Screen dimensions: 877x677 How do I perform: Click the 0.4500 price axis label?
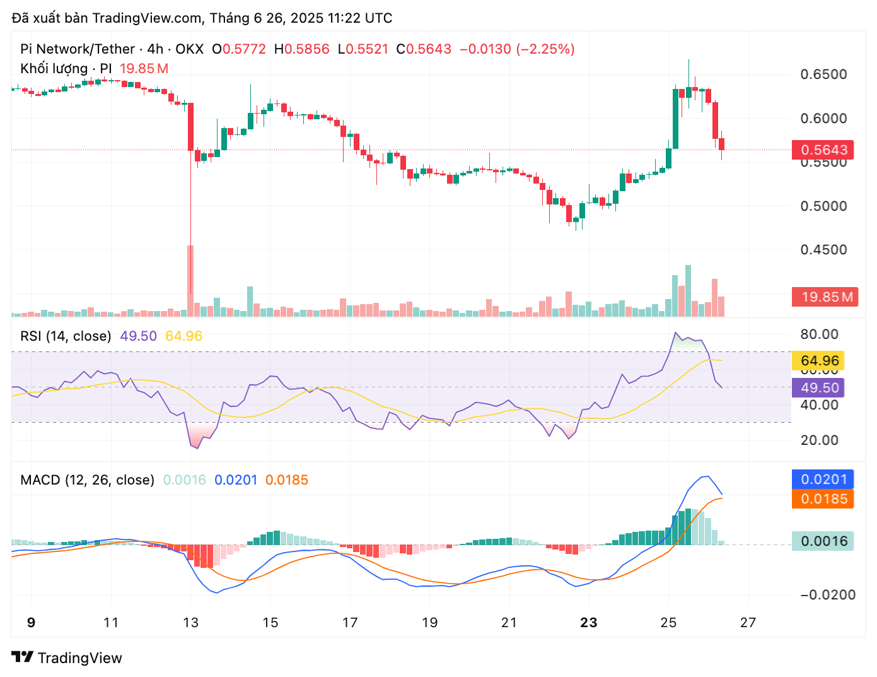823,250
